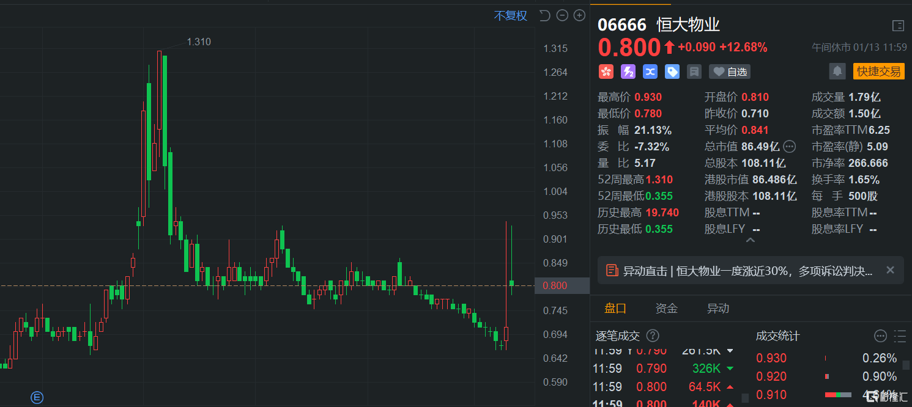The height and width of the screenshot is (407, 912).
Task: Click the 52周最高 value 1.310
Action: (659, 180)
